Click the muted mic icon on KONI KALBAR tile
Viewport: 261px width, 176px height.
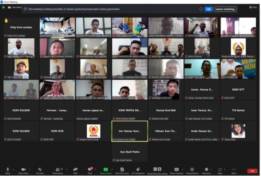coord(5,119)
